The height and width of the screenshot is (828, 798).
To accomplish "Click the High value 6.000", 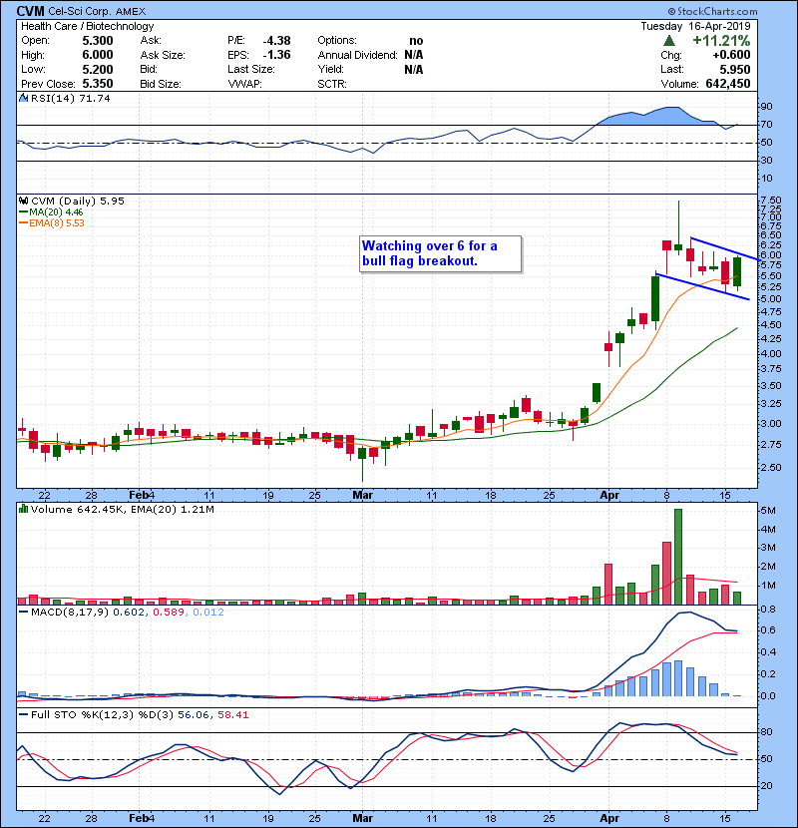I will coord(98,55).
